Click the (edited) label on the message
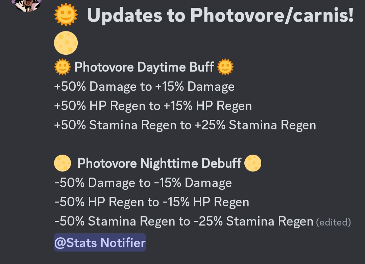 [x=334, y=222]
